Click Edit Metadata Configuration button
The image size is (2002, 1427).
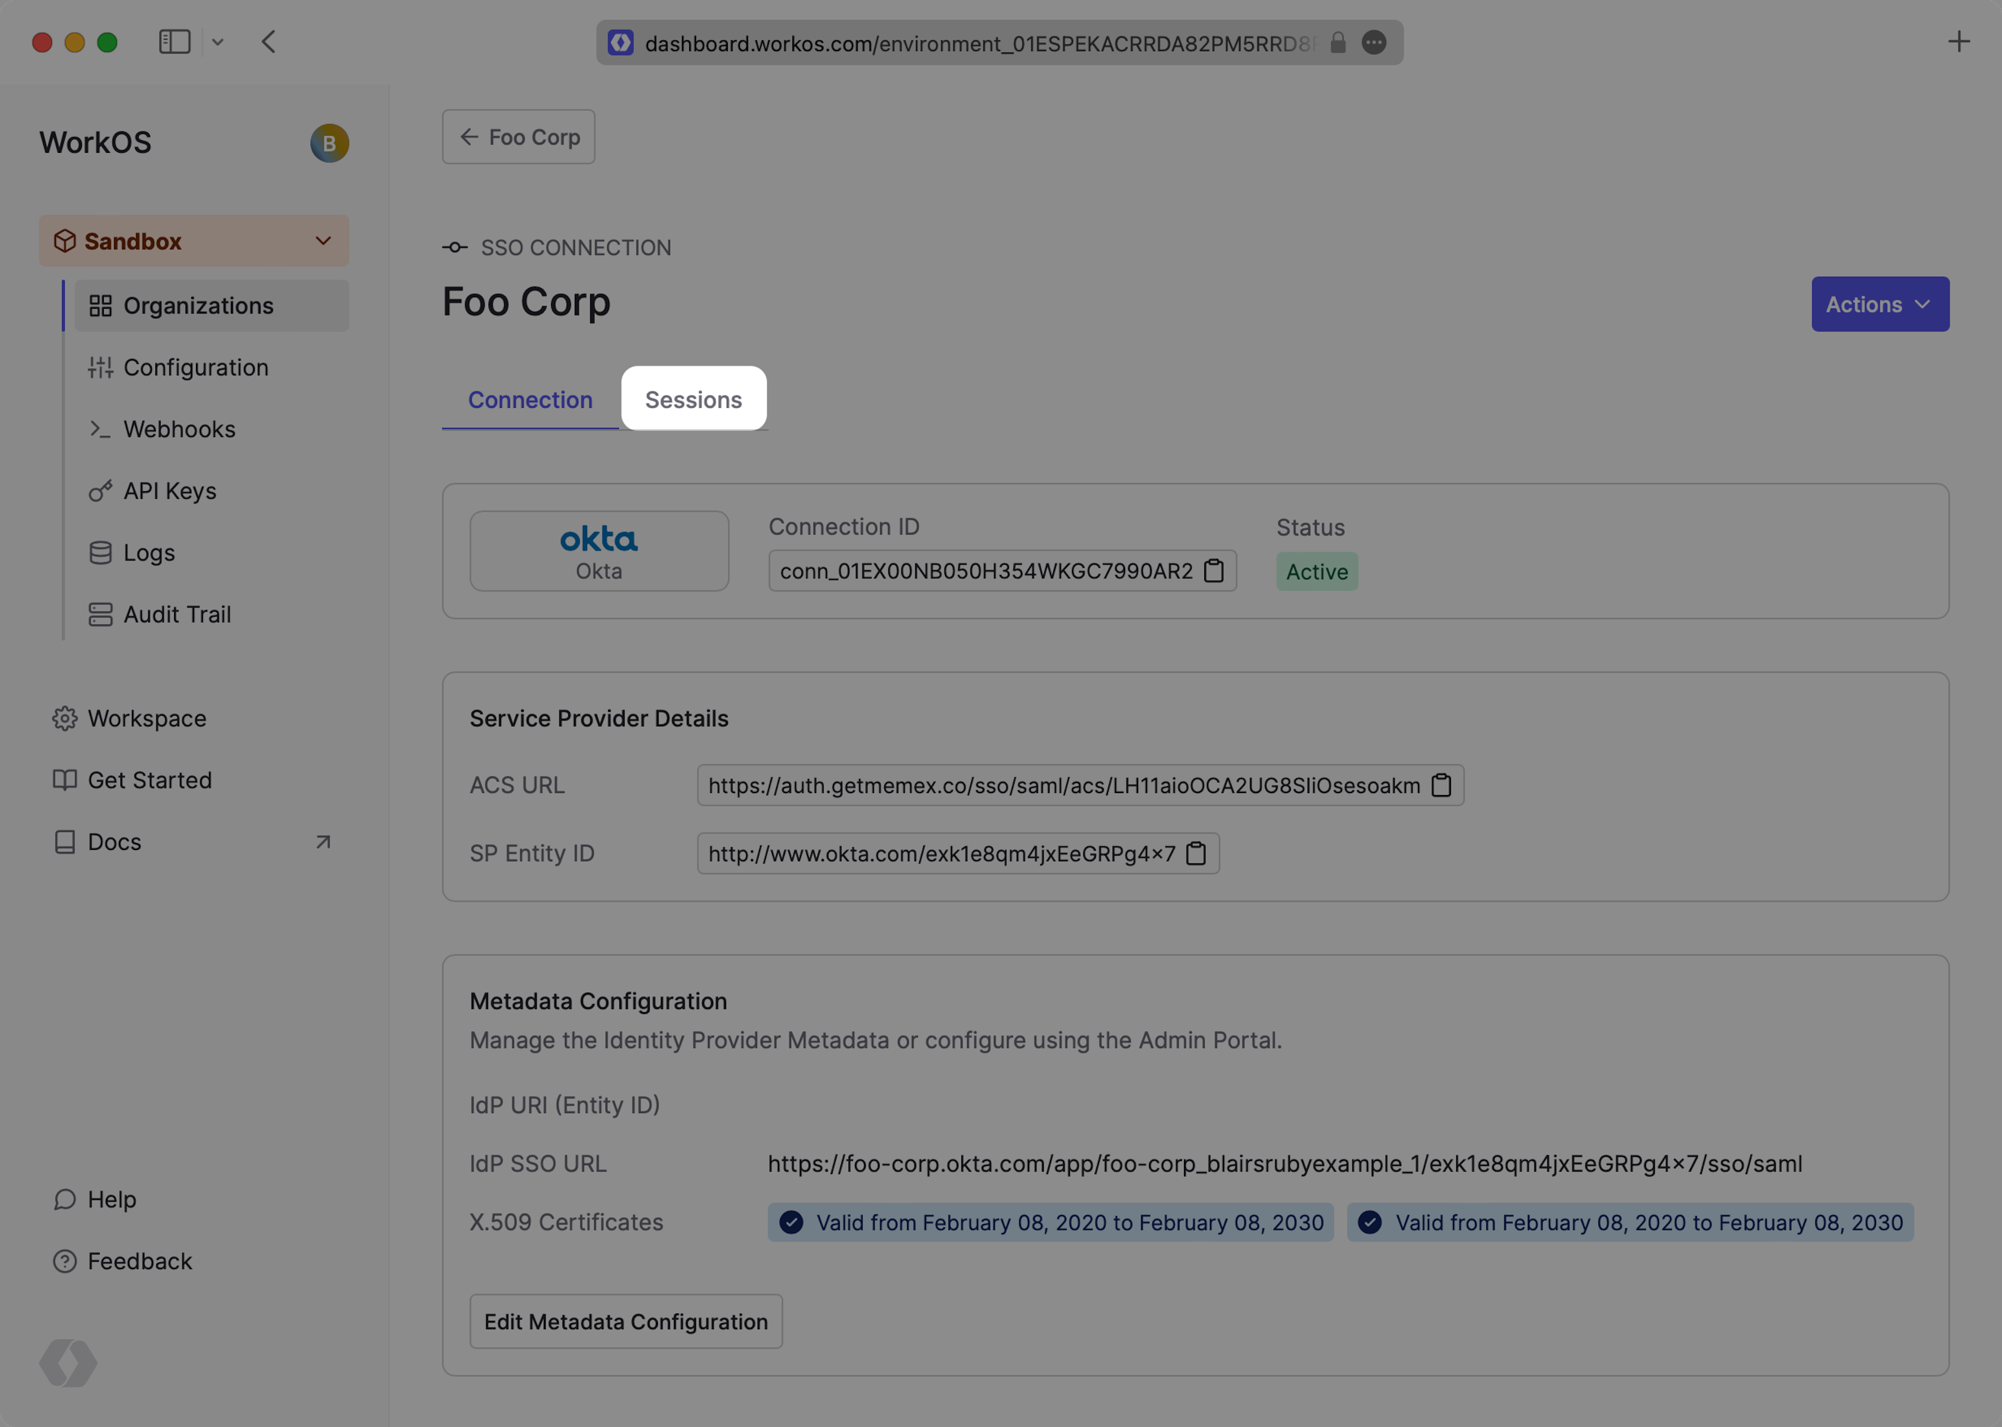(x=626, y=1322)
